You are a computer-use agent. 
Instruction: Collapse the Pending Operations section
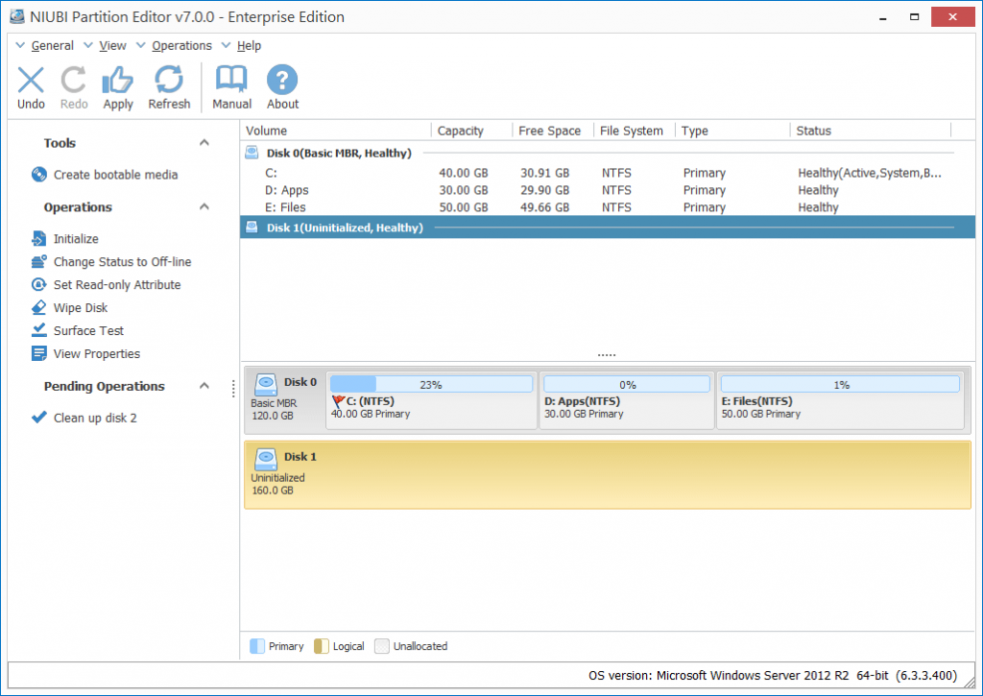tap(204, 386)
